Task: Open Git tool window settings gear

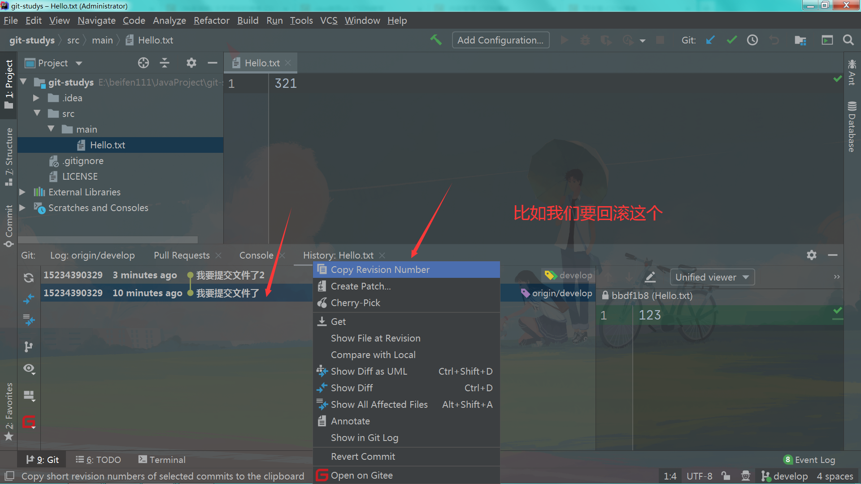Action: pos(812,255)
